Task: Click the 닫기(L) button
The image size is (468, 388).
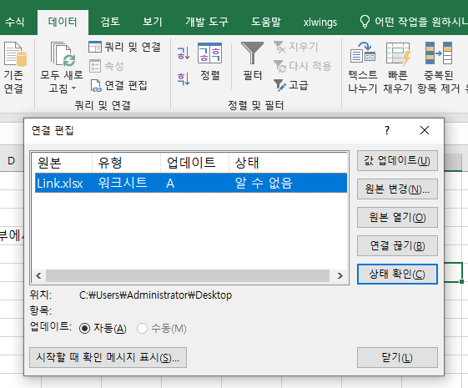Action: point(397,358)
